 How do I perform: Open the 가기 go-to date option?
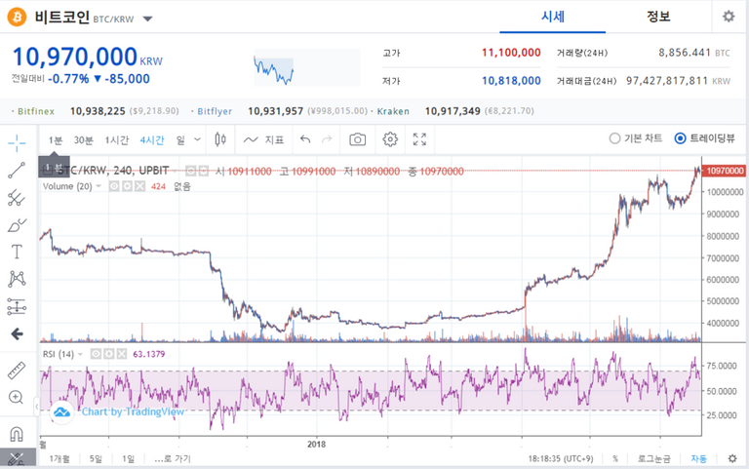173,459
